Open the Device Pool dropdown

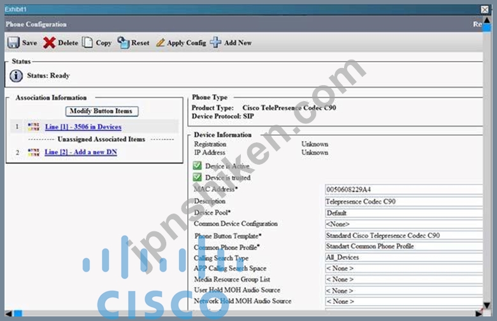[x=404, y=213]
